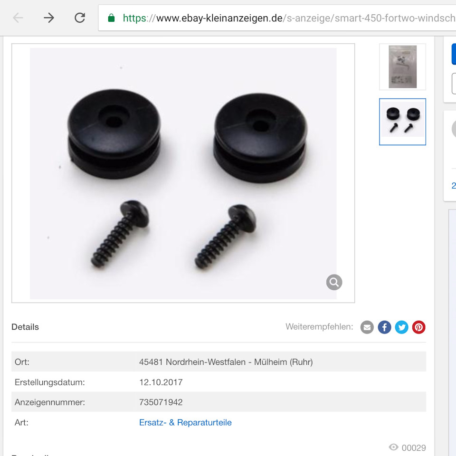Click the view count 00029
This screenshot has width=456, height=456.
coord(414,448)
